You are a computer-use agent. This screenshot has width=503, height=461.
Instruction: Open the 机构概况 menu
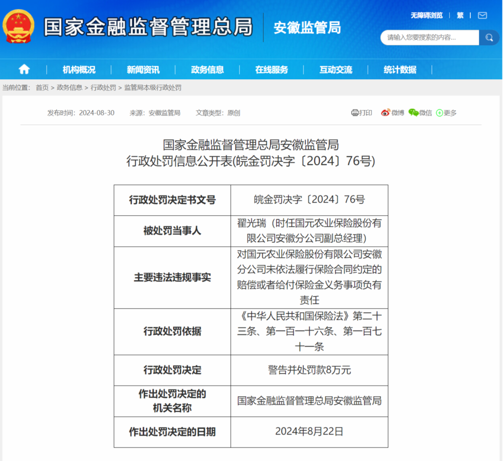(79, 69)
